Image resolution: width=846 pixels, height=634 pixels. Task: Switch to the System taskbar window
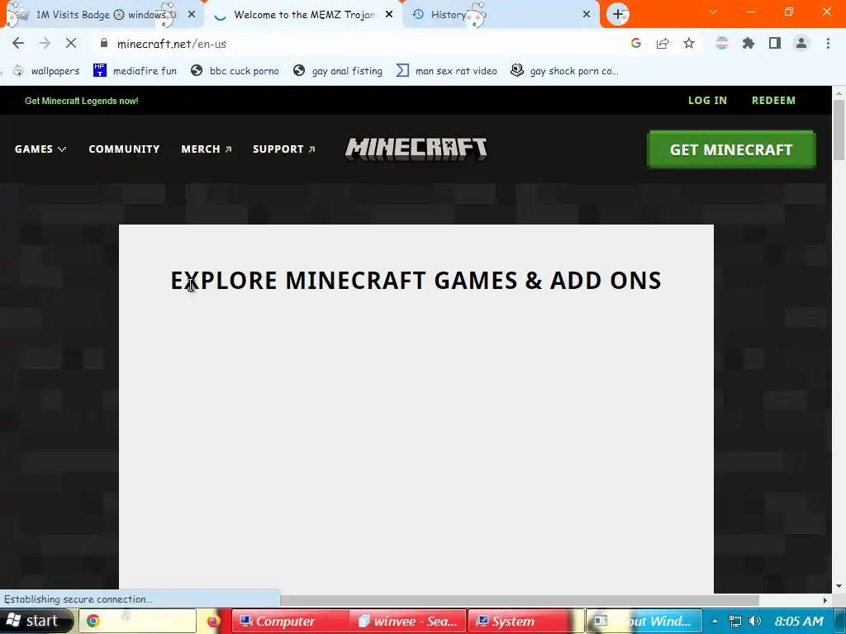(526, 621)
